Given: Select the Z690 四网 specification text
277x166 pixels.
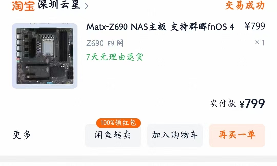Looking at the screenshot, I should tap(105, 43).
